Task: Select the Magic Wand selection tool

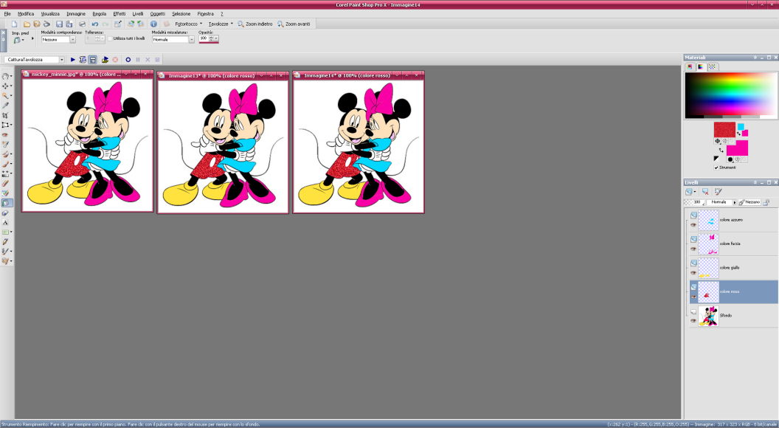Action: 5,95
